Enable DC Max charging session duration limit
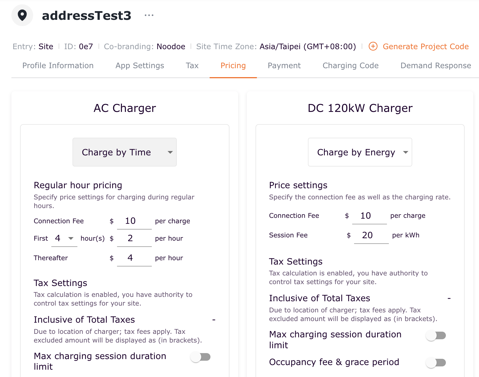The width and height of the screenshot is (479, 377). pyautogui.click(x=436, y=335)
